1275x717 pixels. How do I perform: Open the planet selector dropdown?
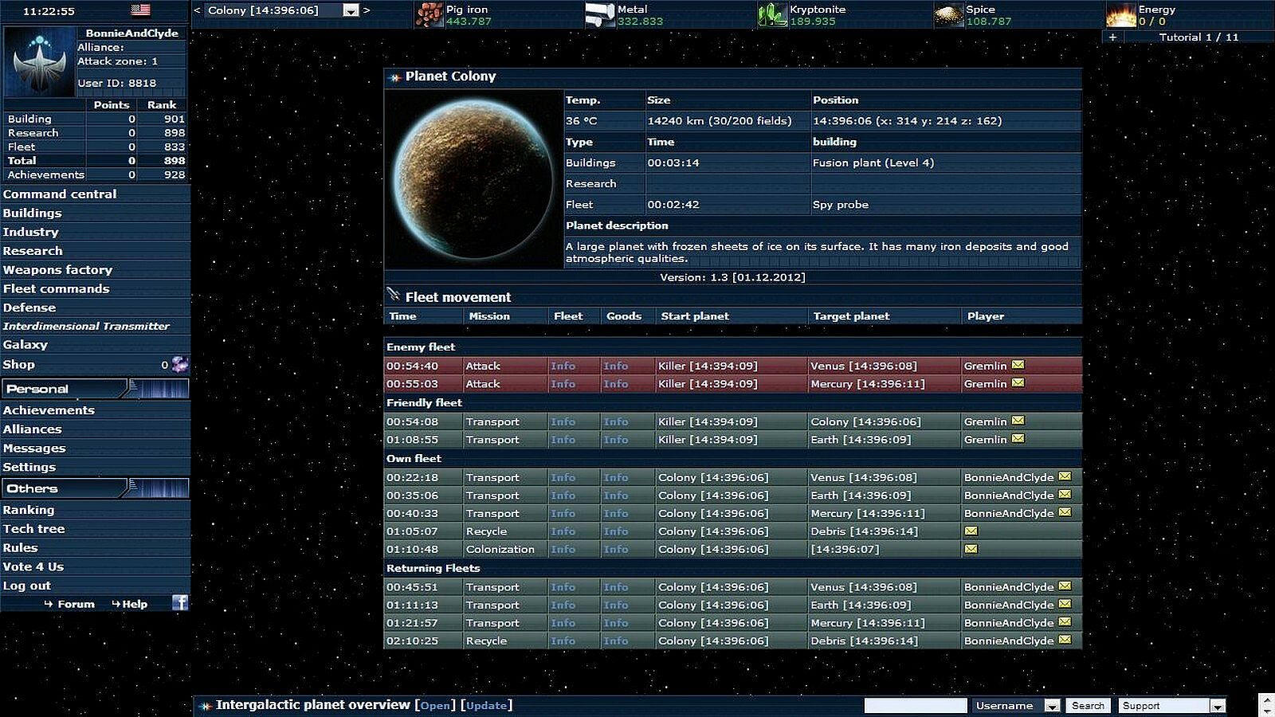[x=351, y=10]
